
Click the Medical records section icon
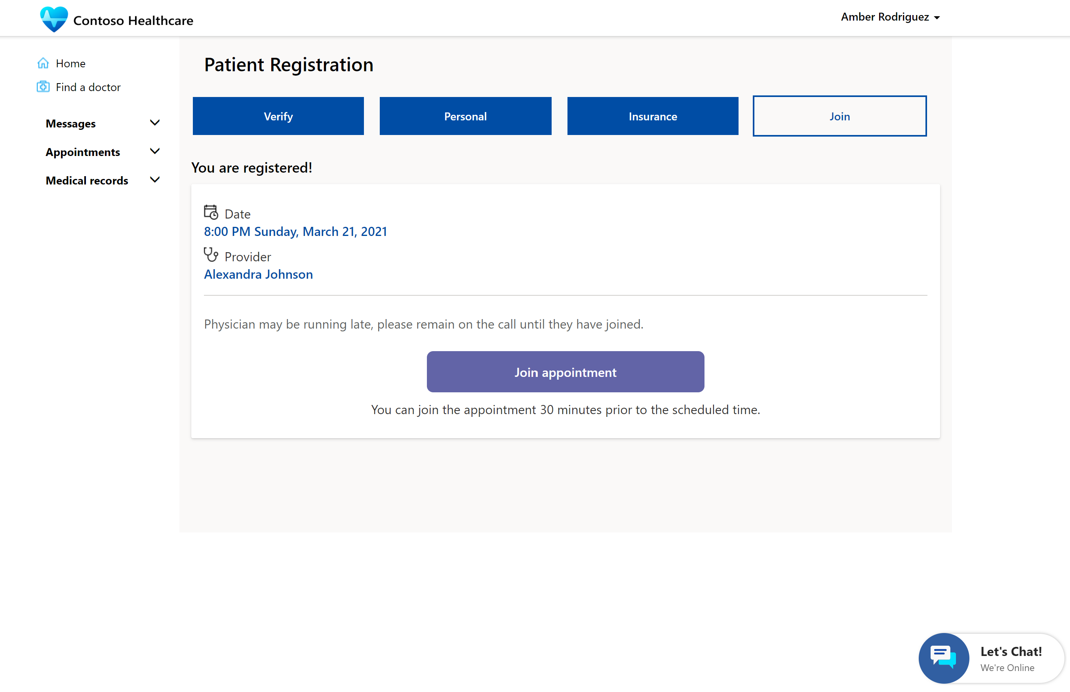coord(154,180)
